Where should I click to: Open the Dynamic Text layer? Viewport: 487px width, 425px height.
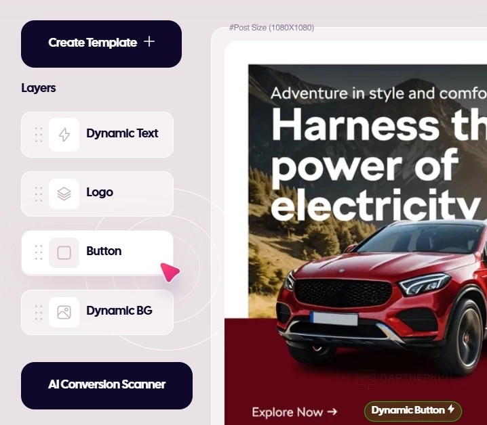click(97, 135)
